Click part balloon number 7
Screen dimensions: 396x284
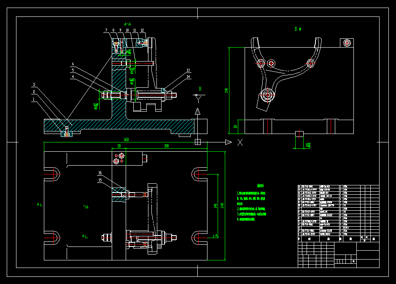pos(106,30)
